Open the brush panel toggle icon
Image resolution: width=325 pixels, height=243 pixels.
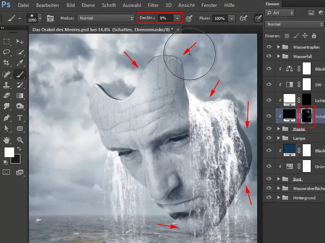(50, 18)
